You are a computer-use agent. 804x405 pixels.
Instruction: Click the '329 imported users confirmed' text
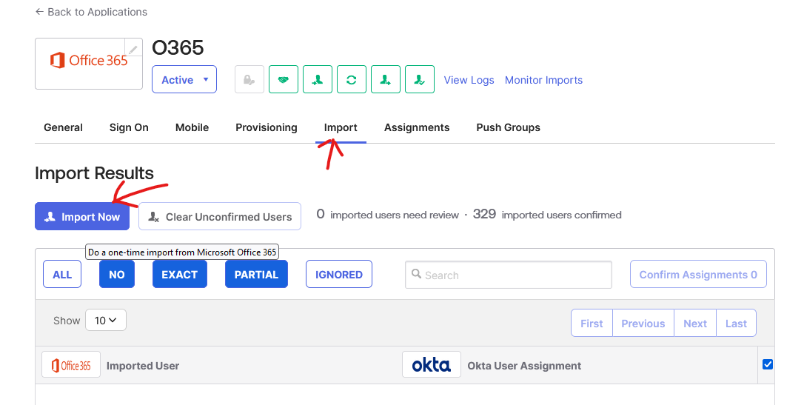click(547, 215)
